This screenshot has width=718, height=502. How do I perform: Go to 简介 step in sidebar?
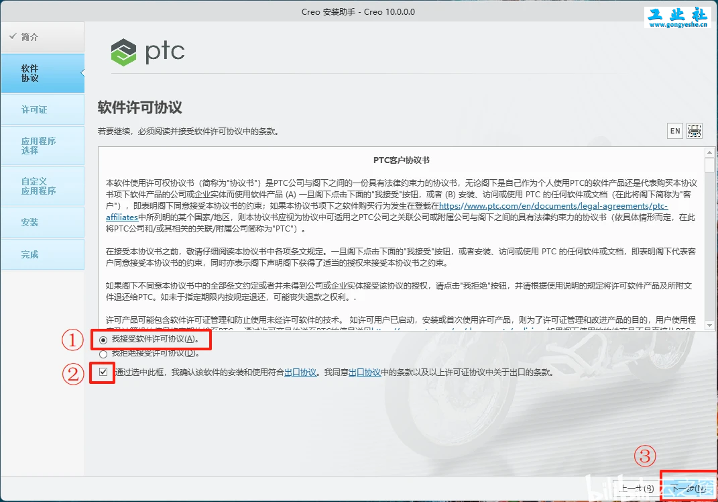click(x=43, y=37)
